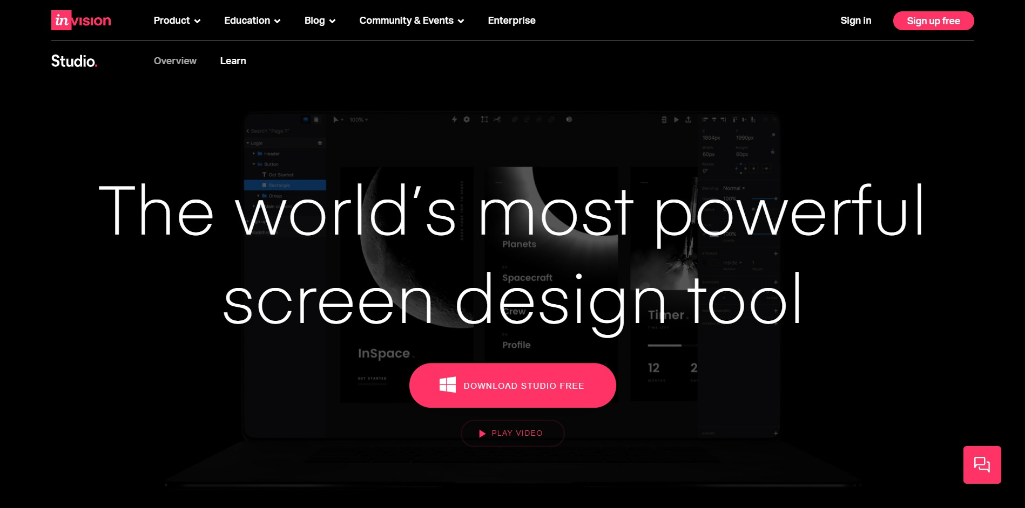Click the Play Video button
Screen dimensions: 1025x508
512,433
